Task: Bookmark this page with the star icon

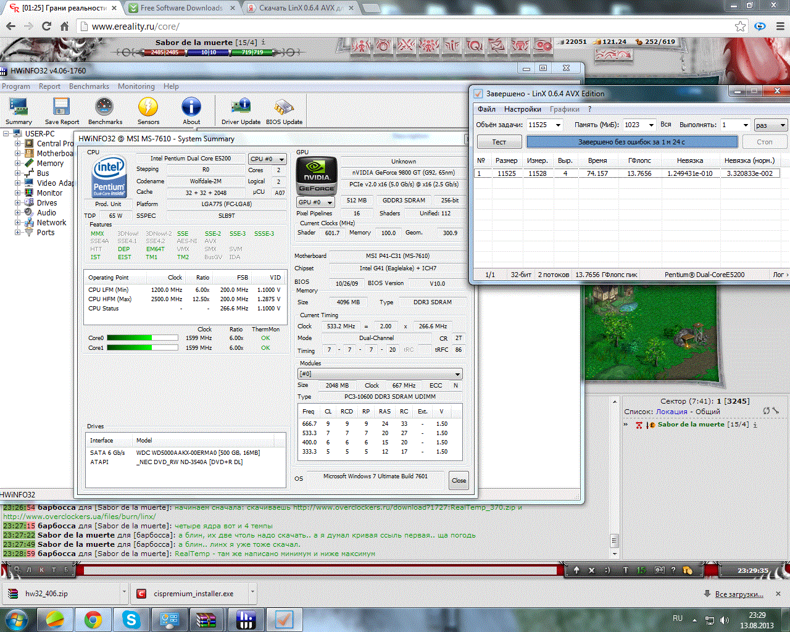Action: 740,26
